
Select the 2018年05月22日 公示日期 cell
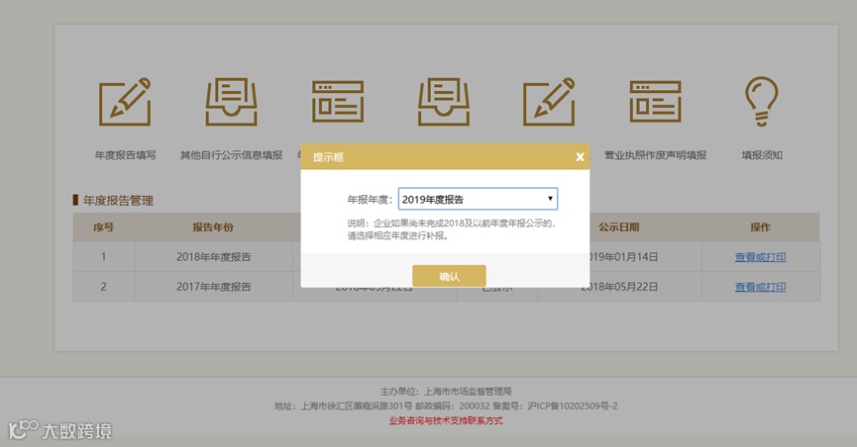619,287
